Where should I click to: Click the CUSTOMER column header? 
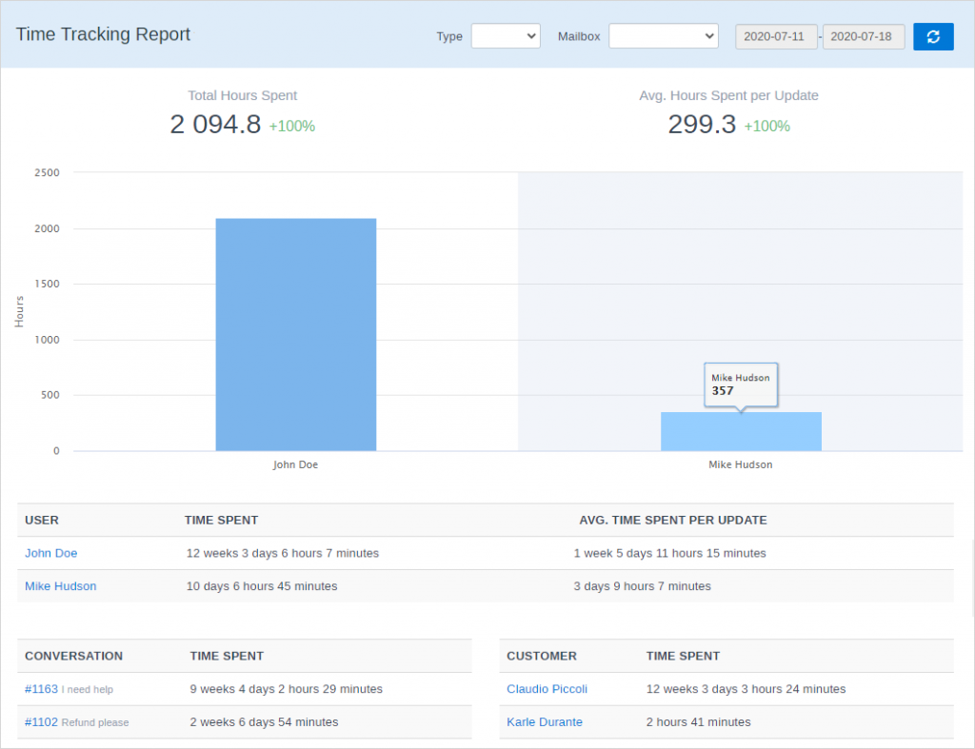click(x=541, y=656)
